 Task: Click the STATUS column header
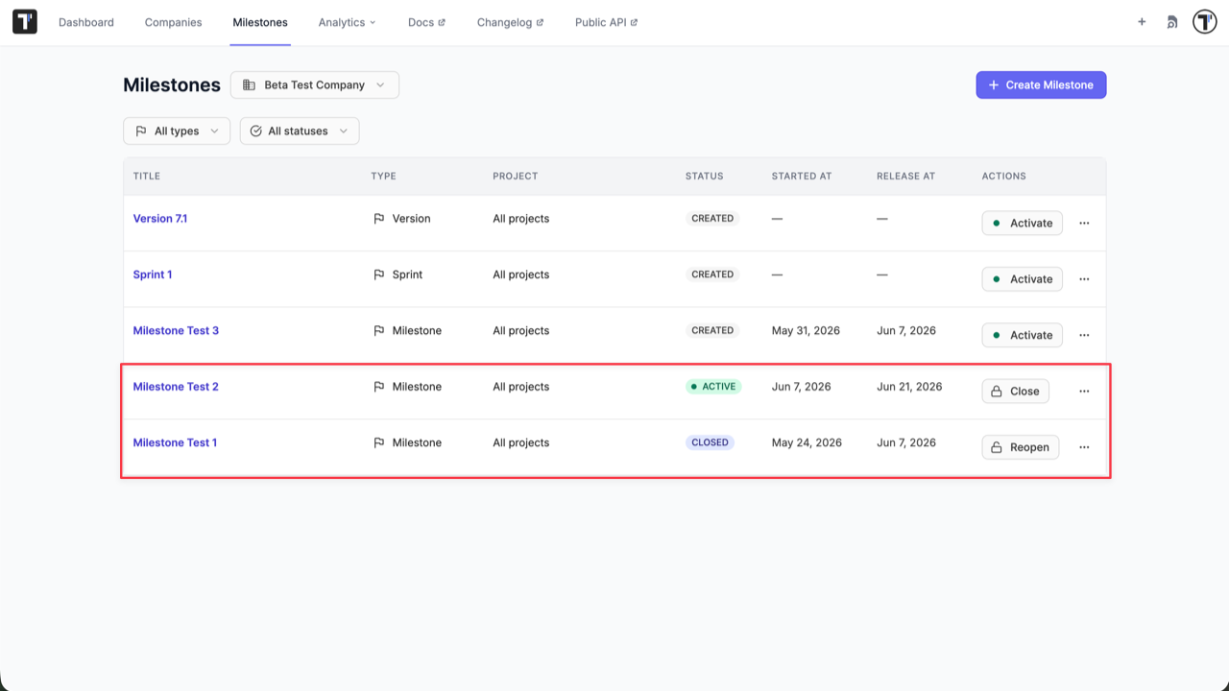point(705,177)
